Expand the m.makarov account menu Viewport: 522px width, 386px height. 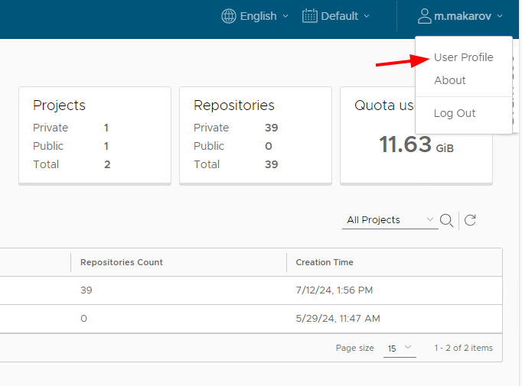pos(460,16)
